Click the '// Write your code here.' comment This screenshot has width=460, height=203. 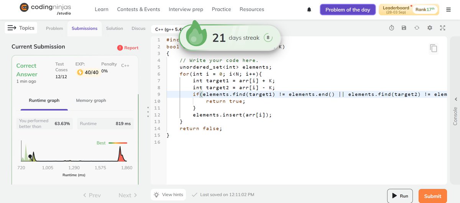[x=219, y=60]
